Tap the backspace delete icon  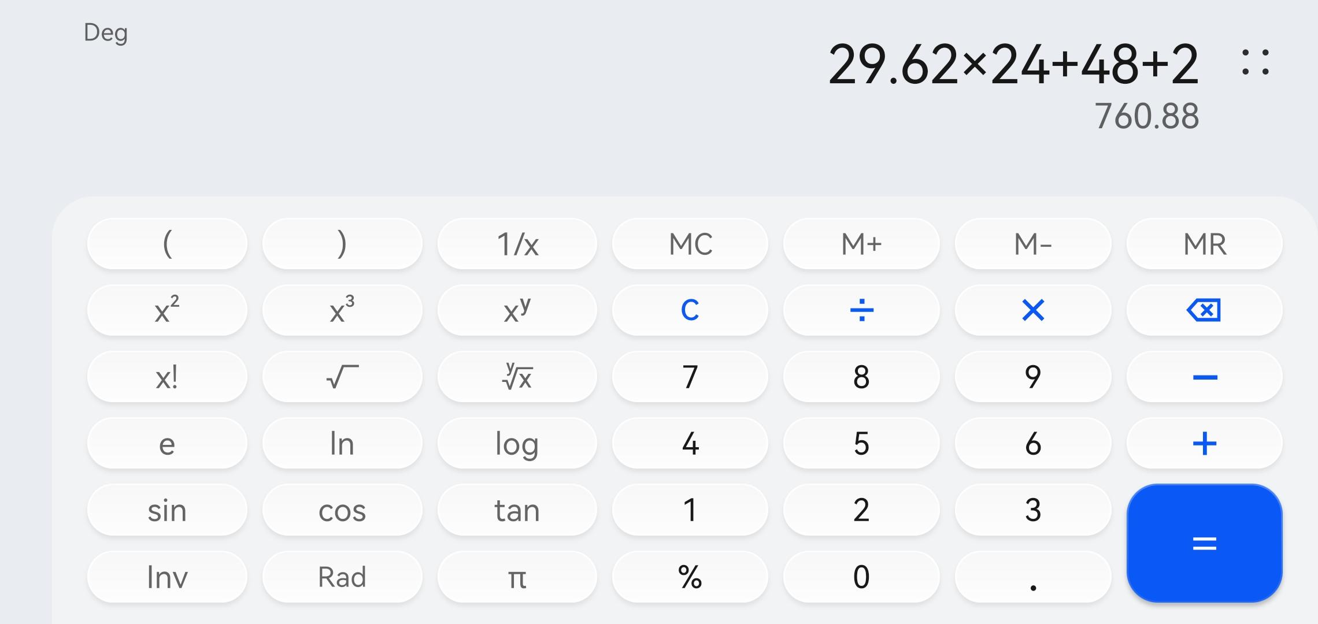(x=1204, y=310)
